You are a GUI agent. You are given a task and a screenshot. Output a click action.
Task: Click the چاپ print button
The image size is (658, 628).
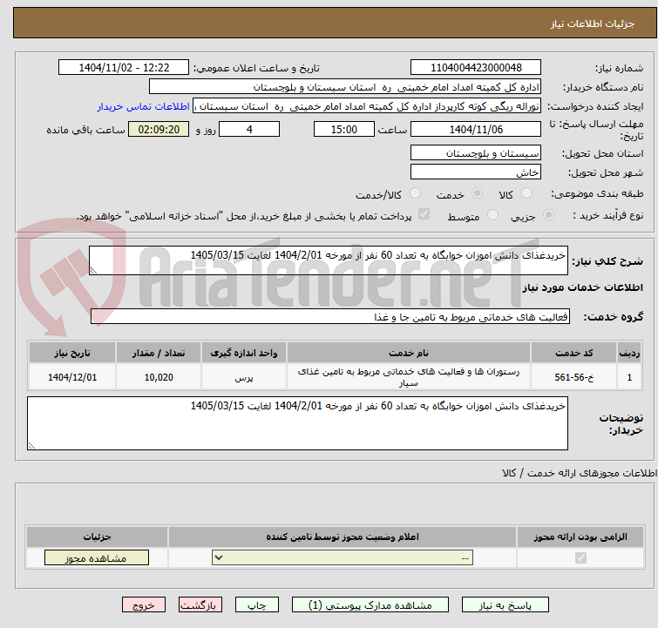click(257, 605)
